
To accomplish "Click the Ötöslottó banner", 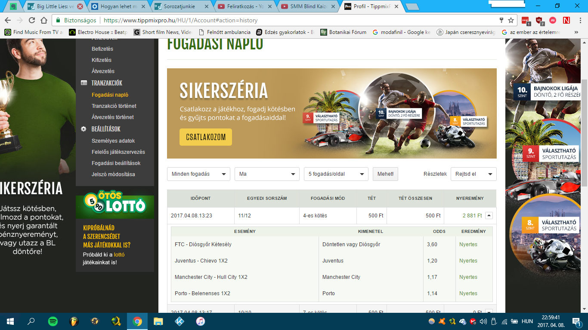I will pyautogui.click(x=115, y=205).
